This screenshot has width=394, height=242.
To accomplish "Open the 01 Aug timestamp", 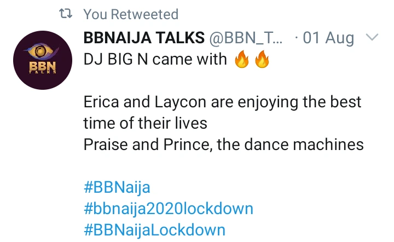I will click(329, 38).
